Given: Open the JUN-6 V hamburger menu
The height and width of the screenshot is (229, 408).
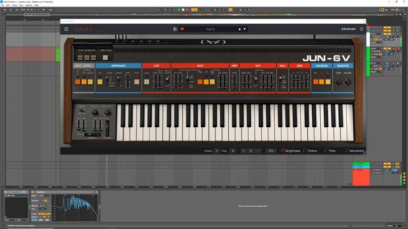Looking at the screenshot, I should [66, 29].
